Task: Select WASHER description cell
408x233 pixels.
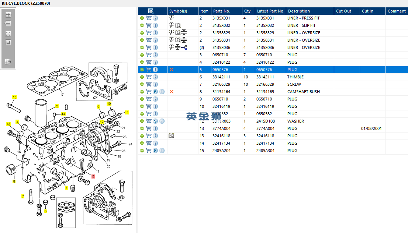Action: (x=295, y=121)
